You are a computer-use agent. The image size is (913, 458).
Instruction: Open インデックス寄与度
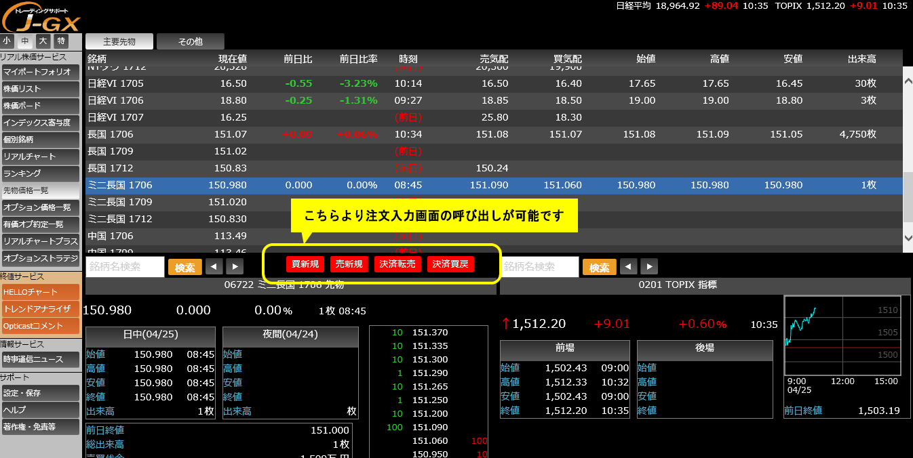click(x=41, y=123)
